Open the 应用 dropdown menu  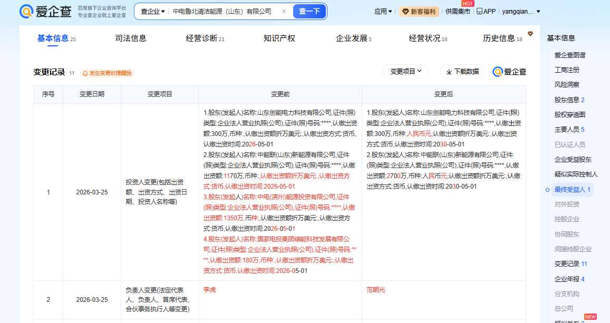click(x=383, y=11)
